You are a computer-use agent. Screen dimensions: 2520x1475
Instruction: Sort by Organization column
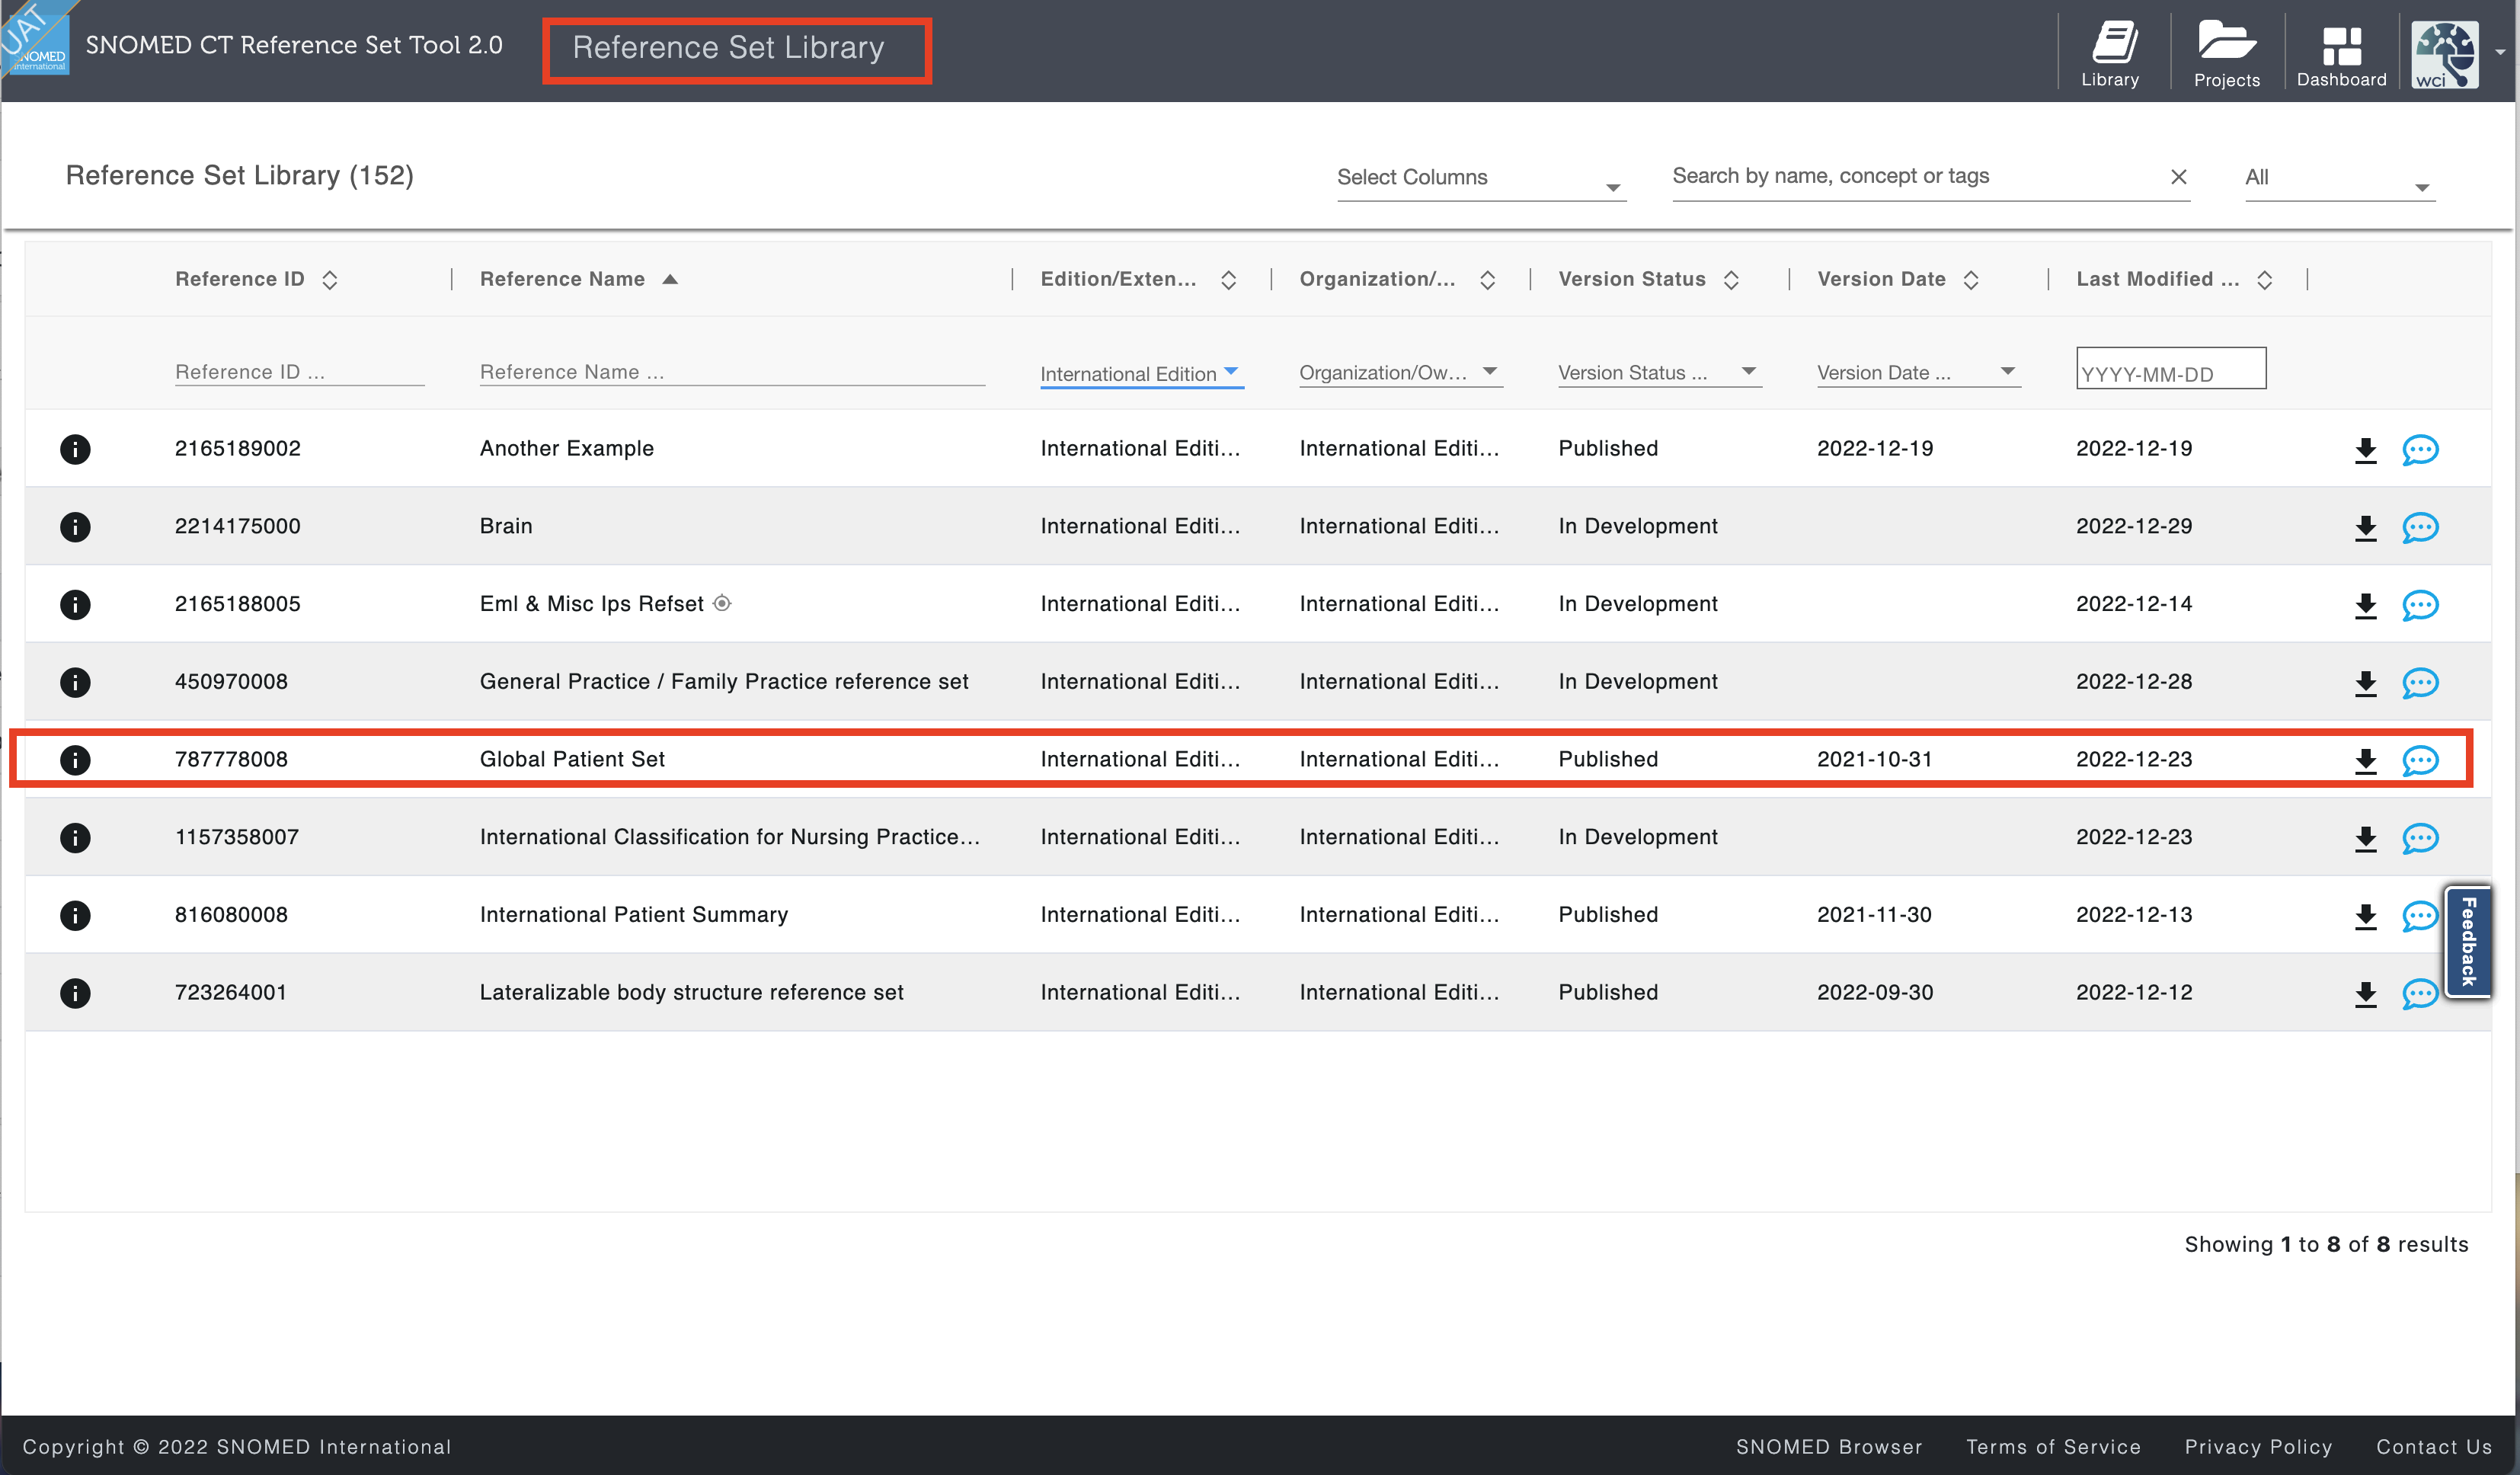tap(1487, 280)
